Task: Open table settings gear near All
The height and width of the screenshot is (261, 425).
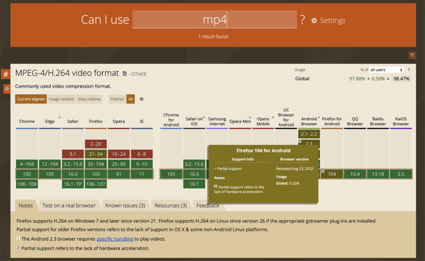Action: pos(142,99)
